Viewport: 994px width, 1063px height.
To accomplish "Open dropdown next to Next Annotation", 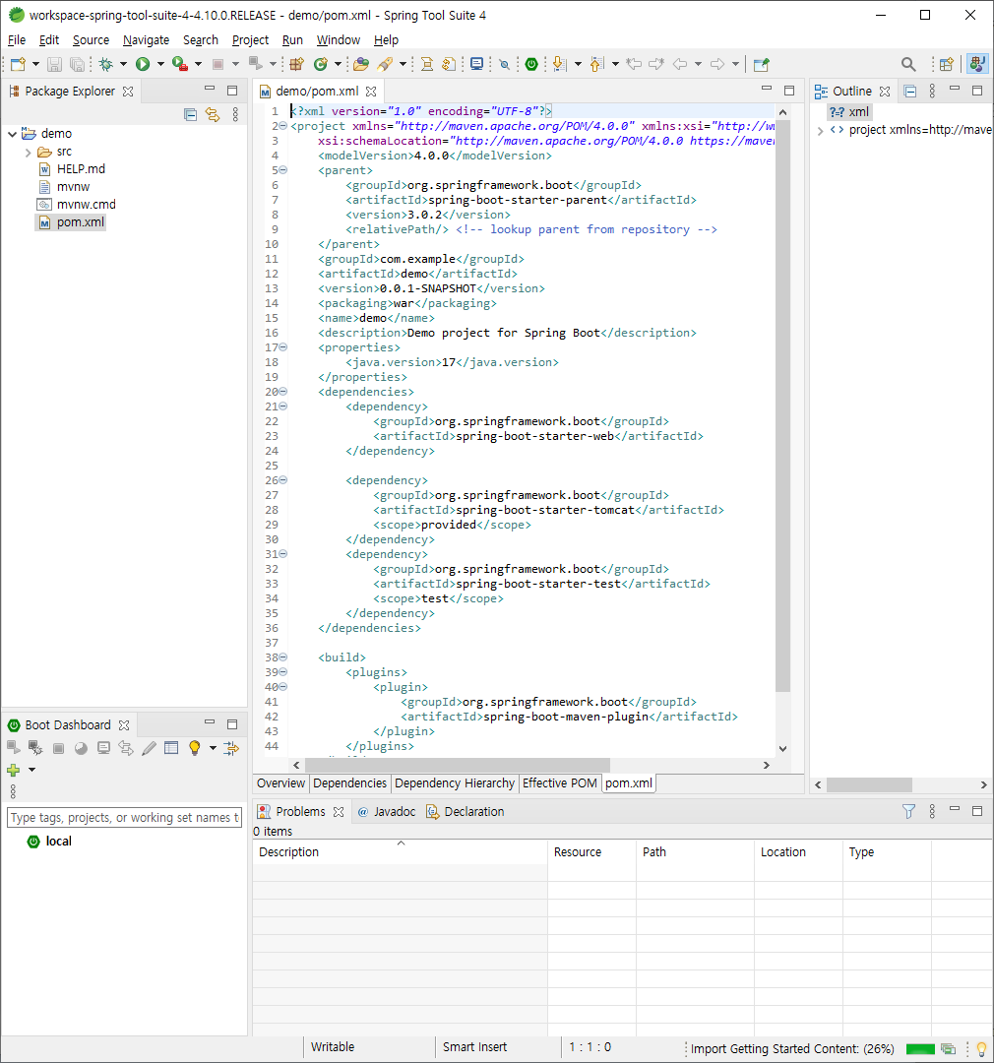I will tap(578, 64).
